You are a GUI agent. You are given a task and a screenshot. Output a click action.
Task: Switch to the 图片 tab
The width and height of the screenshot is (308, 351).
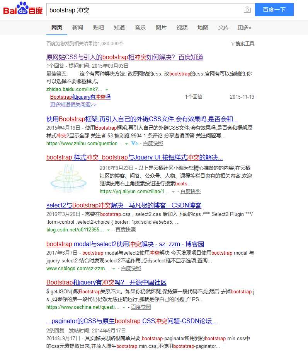pos(161,27)
